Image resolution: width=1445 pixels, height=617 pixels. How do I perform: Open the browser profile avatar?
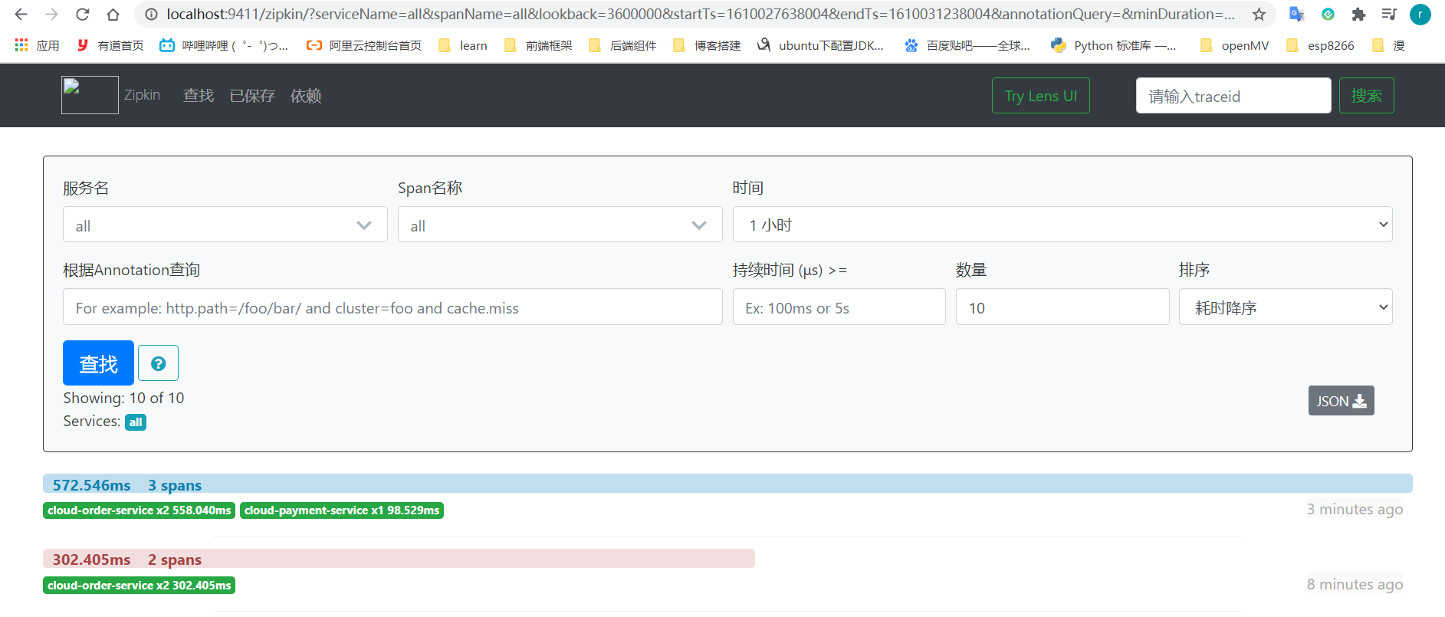tap(1420, 15)
